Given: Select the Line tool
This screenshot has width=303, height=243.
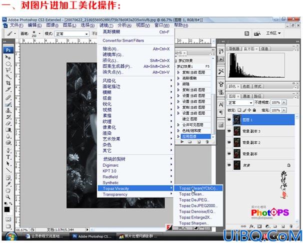Looking at the screenshot, I should (x=8, y=170).
